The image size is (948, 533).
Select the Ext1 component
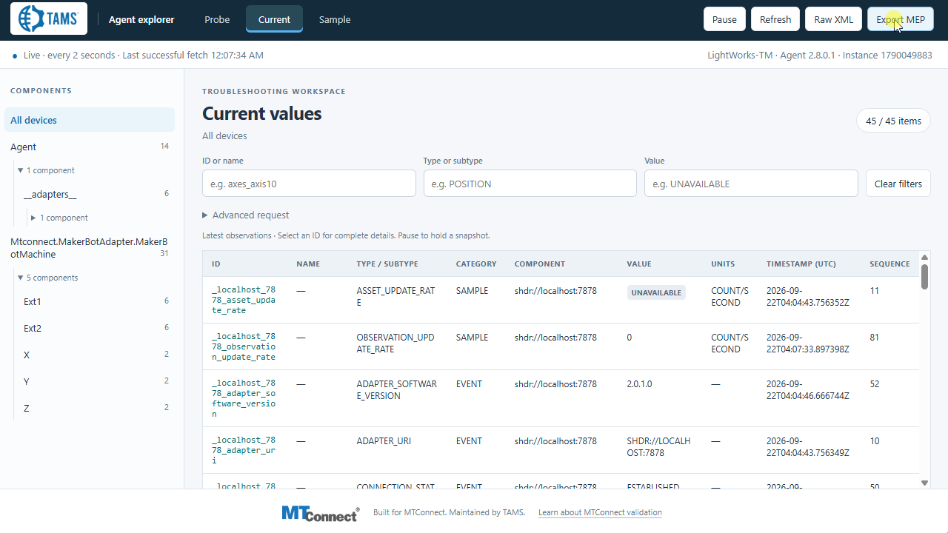[96, 301]
